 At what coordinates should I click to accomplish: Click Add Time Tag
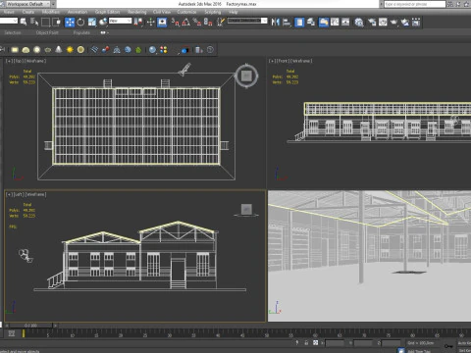click(x=419, y=351)
